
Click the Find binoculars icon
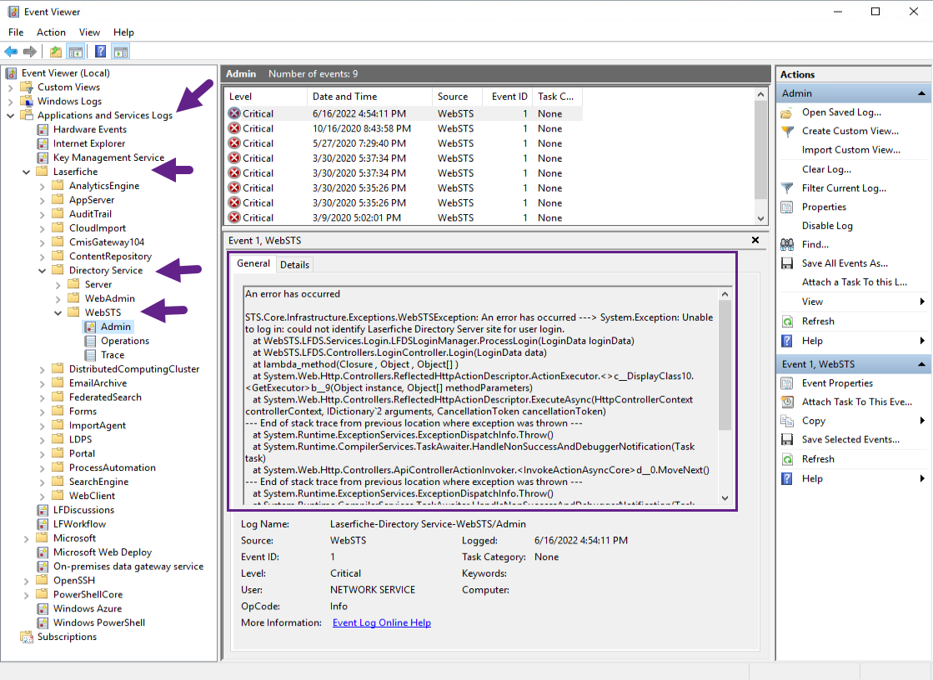click(786, 244)
